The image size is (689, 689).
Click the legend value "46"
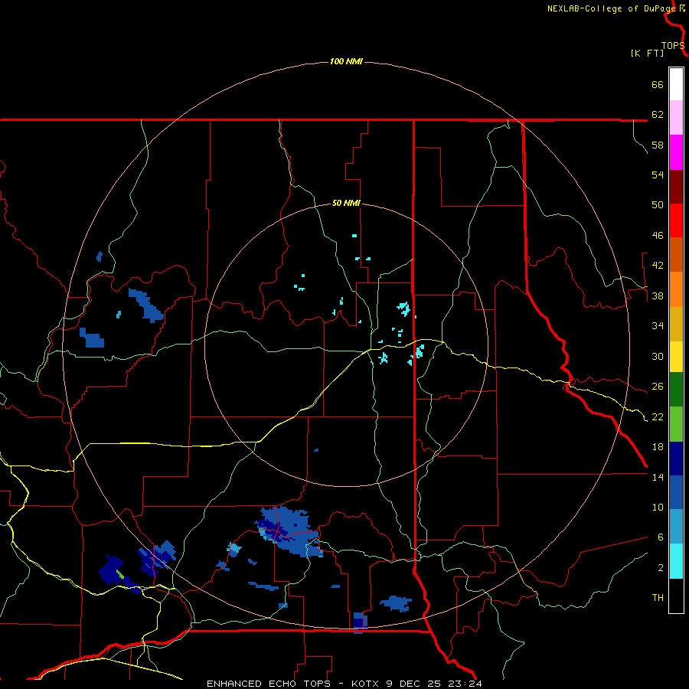point(658,236)
